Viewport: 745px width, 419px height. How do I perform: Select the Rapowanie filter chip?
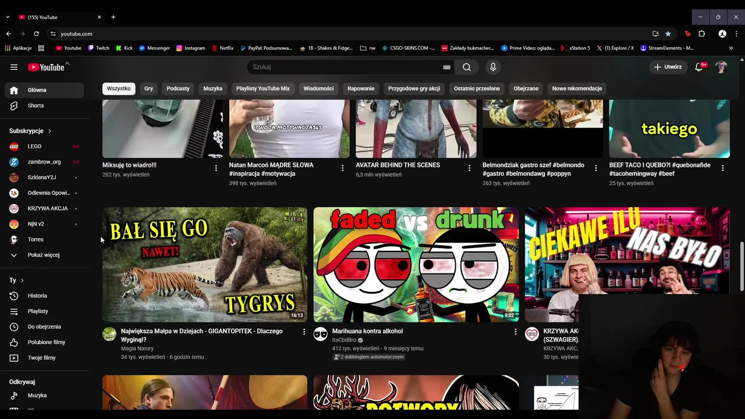coord(361,88)
